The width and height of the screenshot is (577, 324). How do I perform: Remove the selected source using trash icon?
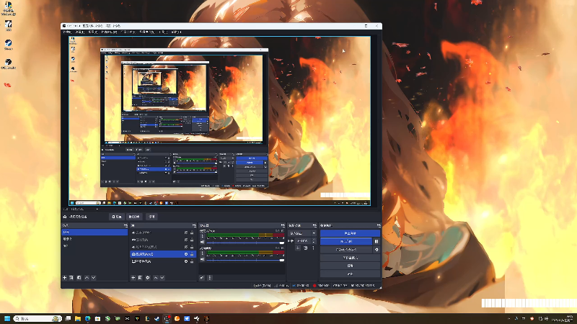click(140, 278)
